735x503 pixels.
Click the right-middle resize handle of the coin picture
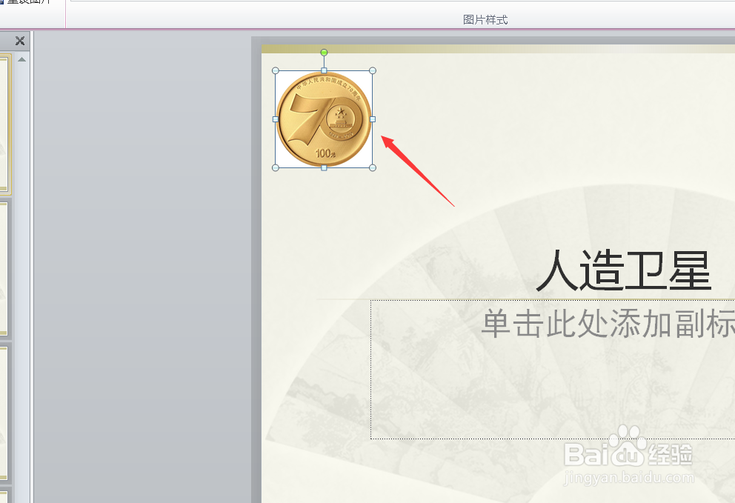[x=373, y=119]
